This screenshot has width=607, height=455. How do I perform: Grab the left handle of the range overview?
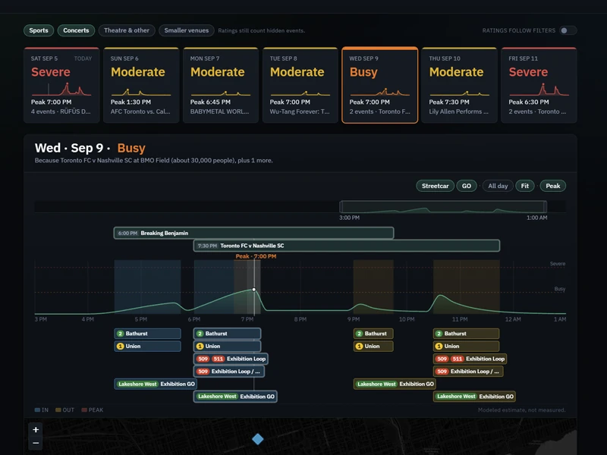coord(341,206)
